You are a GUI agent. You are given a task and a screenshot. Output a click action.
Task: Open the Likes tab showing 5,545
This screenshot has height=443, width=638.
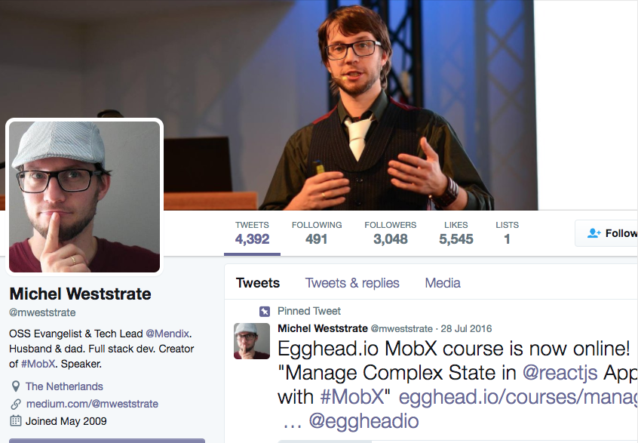[x=455, y=233]
